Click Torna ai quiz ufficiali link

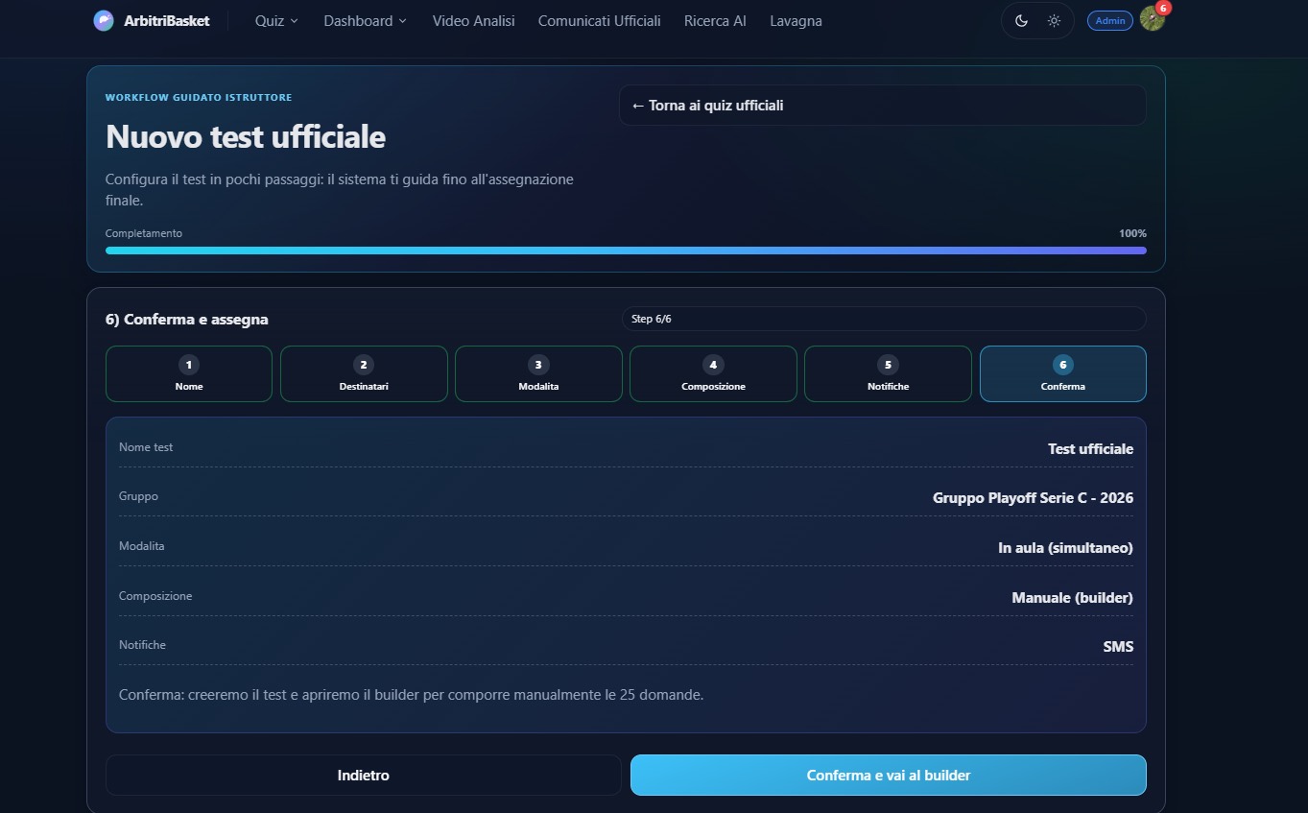[x=883, y=106]
